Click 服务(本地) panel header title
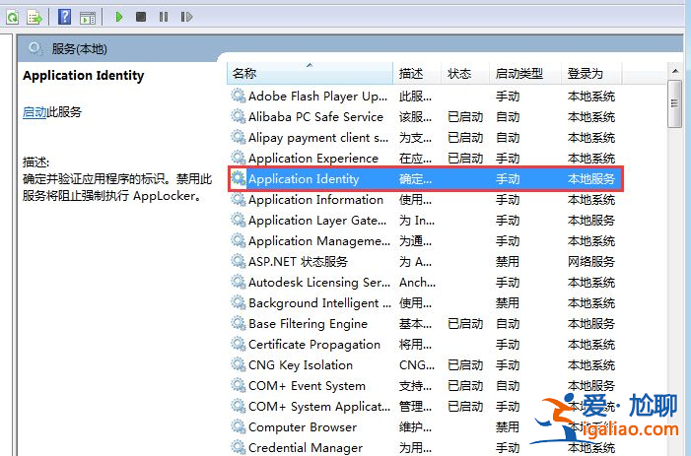This screenshot has height=456, width=691. (x=79, y=49)
